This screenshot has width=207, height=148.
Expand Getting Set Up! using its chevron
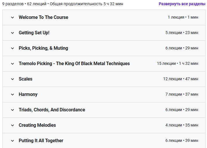pos(12,33)
